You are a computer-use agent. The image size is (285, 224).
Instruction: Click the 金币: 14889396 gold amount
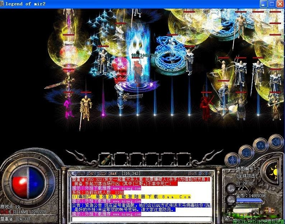251,196
